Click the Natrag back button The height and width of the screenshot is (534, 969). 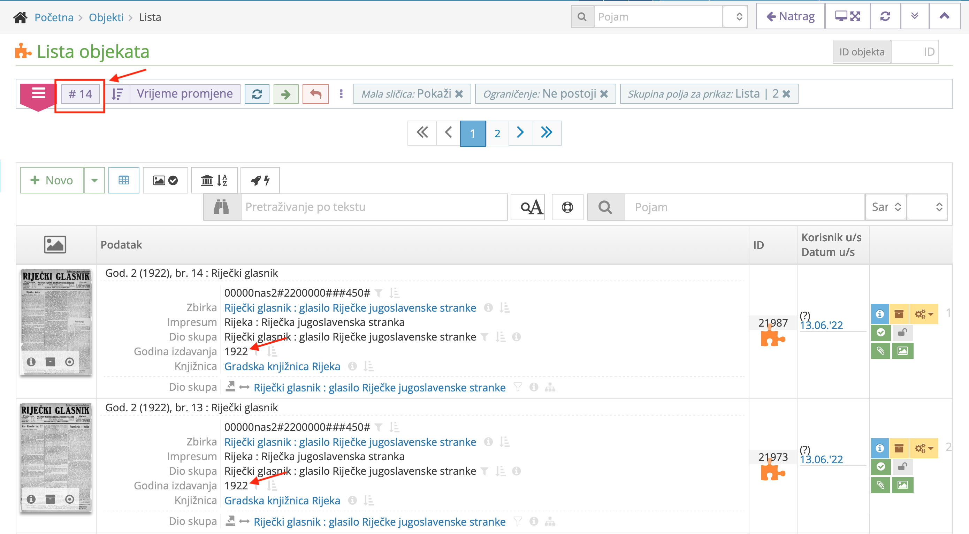tap(790, 16)
